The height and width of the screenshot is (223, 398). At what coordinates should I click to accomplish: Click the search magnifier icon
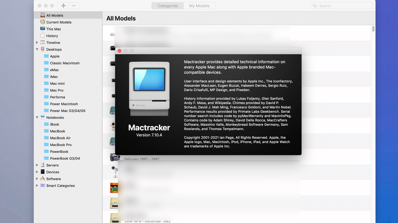[315, 6]
